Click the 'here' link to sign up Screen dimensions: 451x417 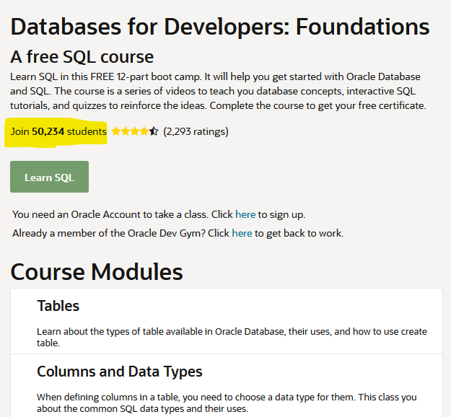[245, 214]
